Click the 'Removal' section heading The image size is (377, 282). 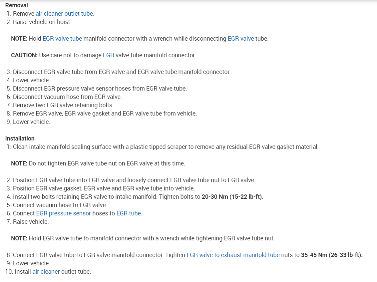pos(17,5)
